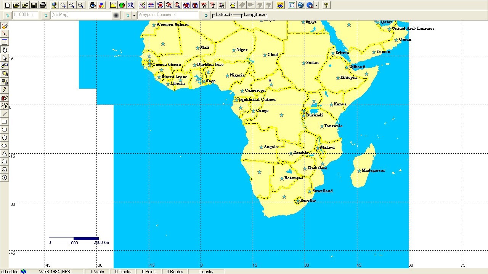The width and height of the screenshot is (488, 274).
Task: Click the blue globe search icon
Action: pyautogui.click(x=310, y=5)
